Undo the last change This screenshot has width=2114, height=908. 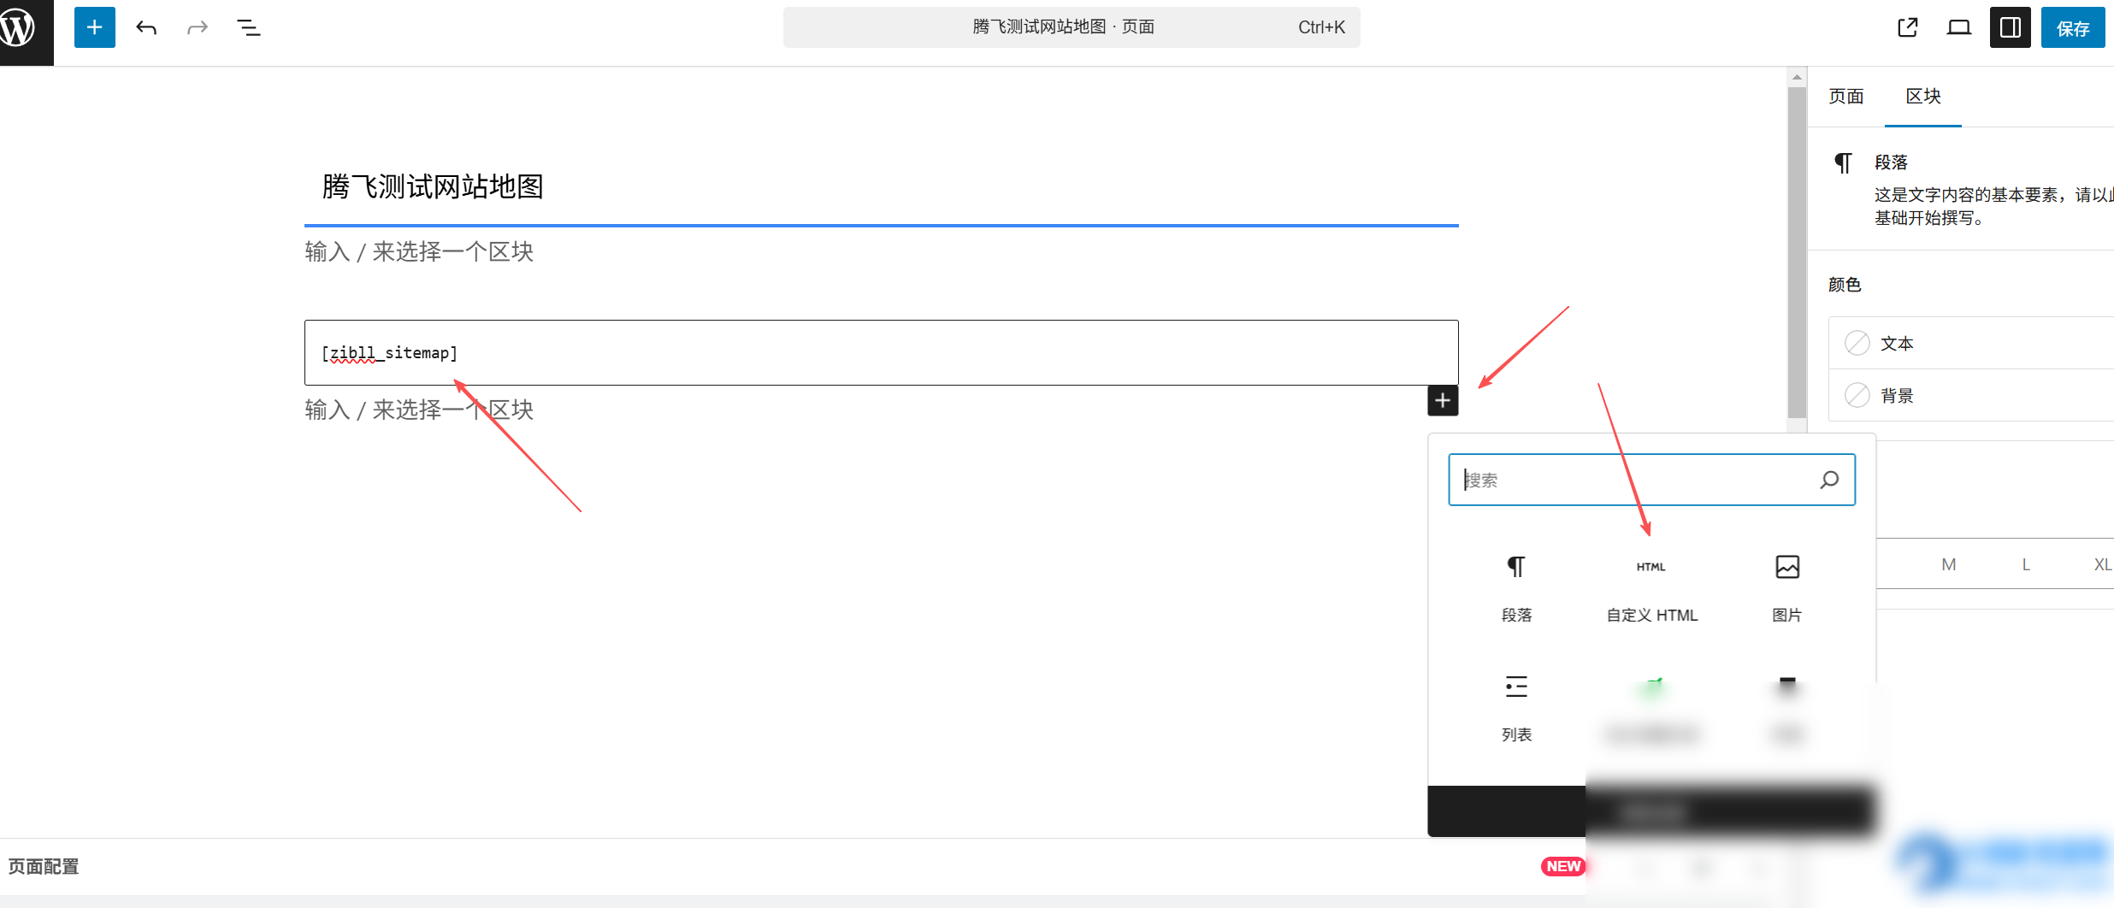pyautogui.click(x=146, y=27)
